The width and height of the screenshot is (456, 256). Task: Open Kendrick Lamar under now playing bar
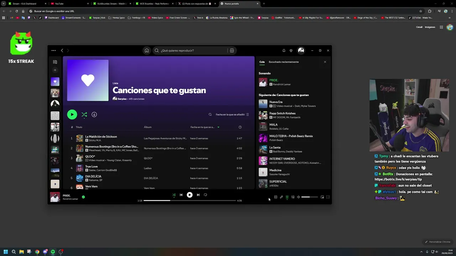(70, 199)
